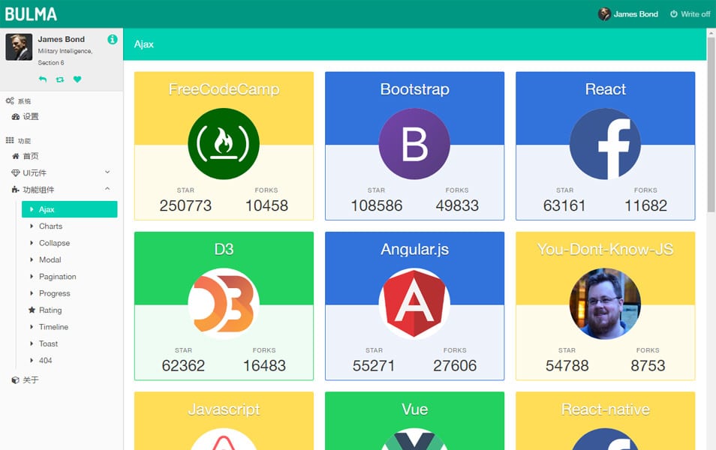Click the green info icon beside James Bond

pos(113,39)
